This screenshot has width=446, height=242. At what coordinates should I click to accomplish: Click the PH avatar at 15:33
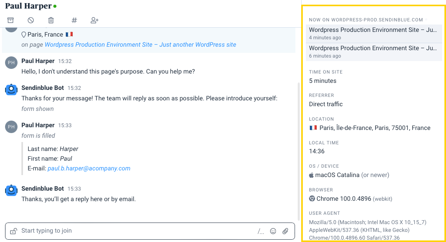11,127
